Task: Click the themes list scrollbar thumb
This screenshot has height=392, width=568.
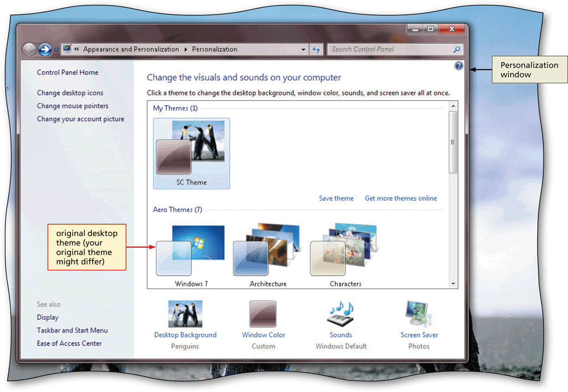Action: coord(453,142)
